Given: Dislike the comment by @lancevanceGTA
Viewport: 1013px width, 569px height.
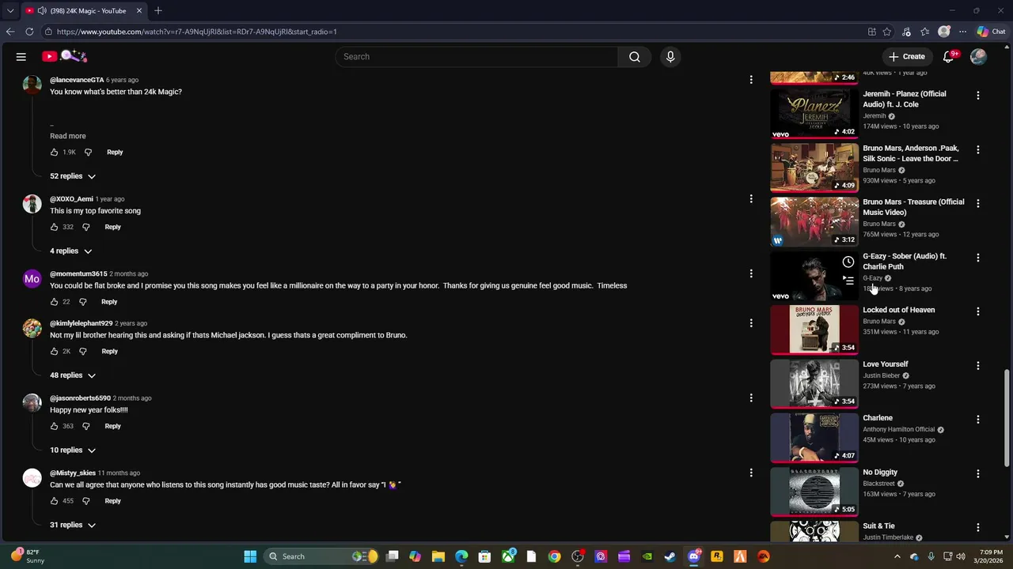Looking at the screenshot, I should tap(88, 152).
